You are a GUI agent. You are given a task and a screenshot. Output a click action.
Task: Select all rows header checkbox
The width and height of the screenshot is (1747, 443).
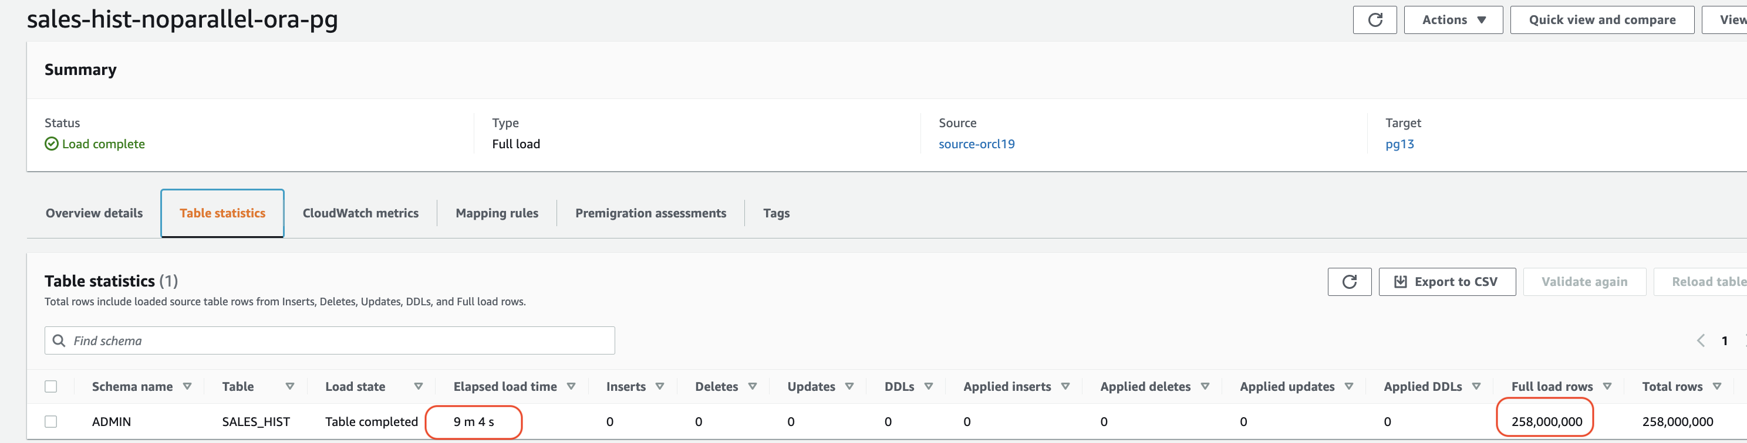[x=51, y=386]
